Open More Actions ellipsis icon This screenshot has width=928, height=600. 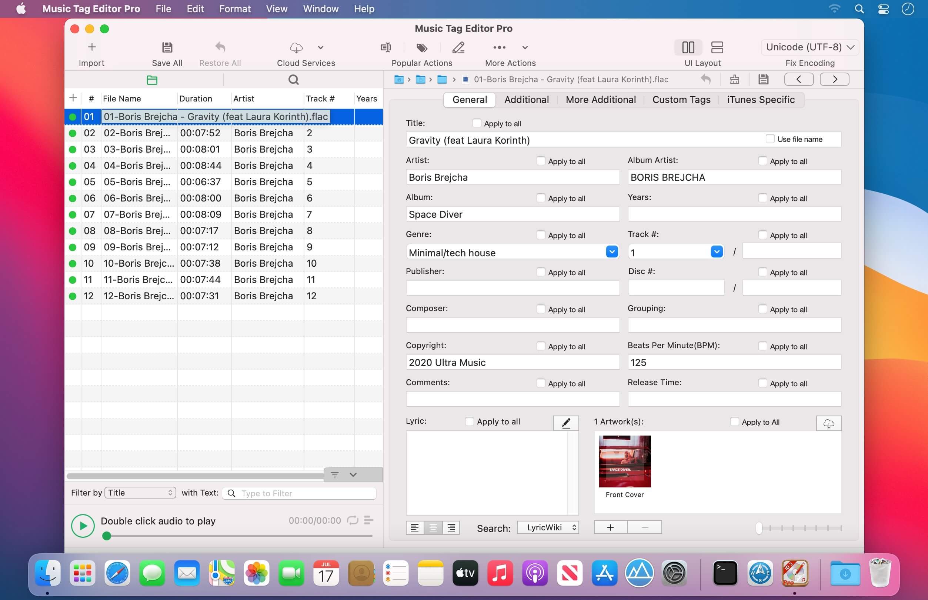coord(499,47)
